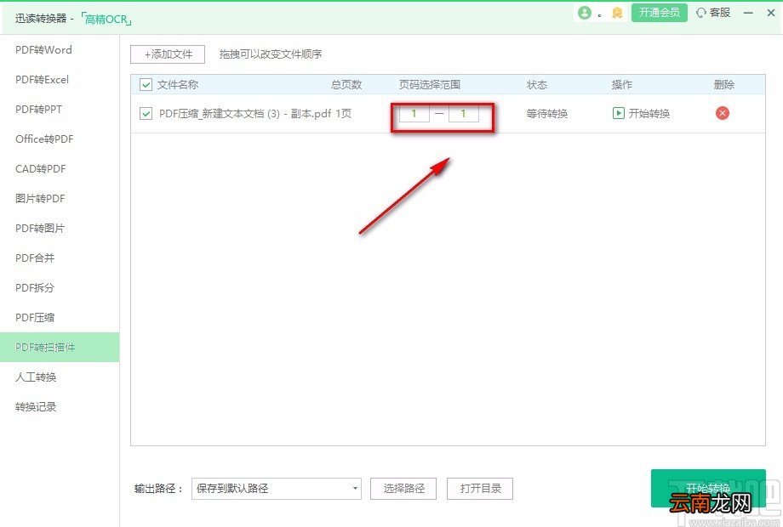Image resolution: width=783 pixels, height=527 pixels.
Task: Click the gold VIP medal icon
Action: point(617,14)
